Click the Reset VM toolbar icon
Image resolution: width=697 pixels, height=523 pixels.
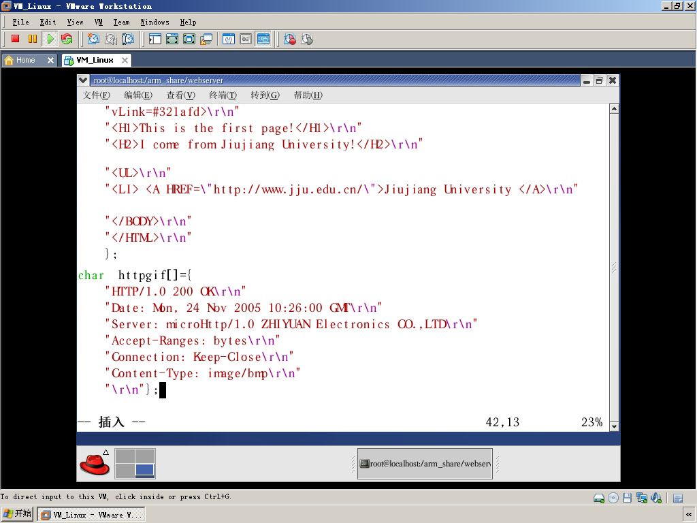click(x=67, y=39)
